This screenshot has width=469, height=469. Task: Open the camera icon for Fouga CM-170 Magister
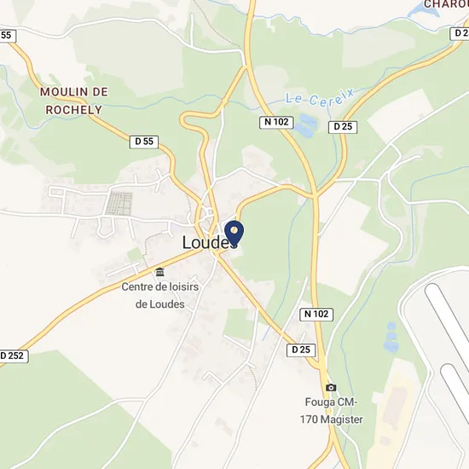point(331,388)
